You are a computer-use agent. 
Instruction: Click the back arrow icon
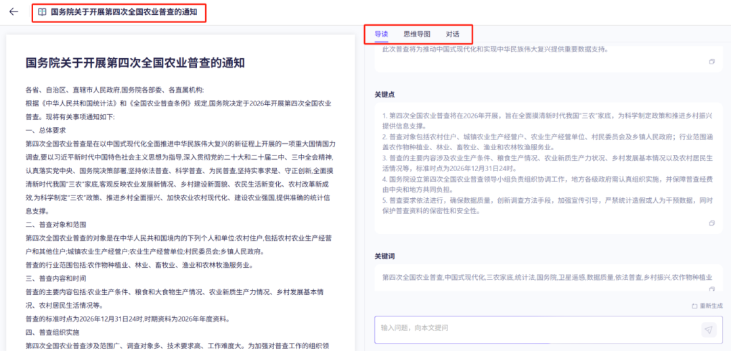click(14, 12)
